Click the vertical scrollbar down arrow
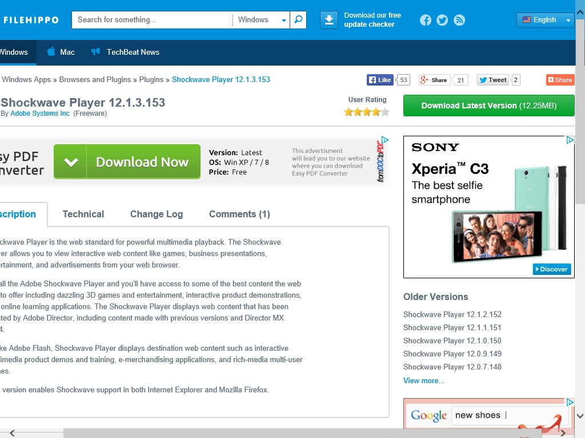The height and width of the screenshot is (438, 585). (580, 416)
